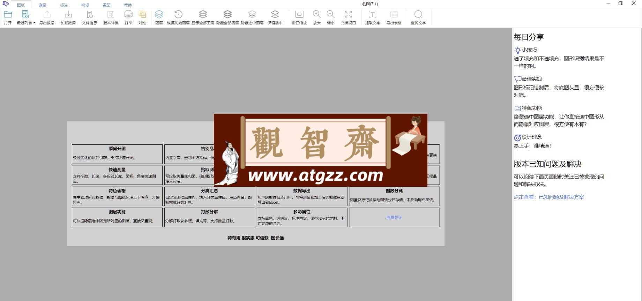Viewport: 642px width, 301px height.
Task: Switch to the 测量 tab
Action: click(43, 5)
